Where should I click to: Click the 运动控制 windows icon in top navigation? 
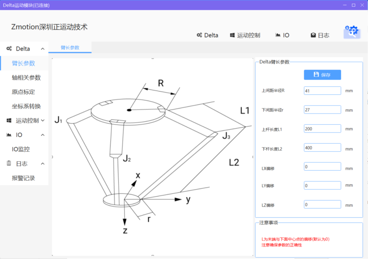pos(232,35)
